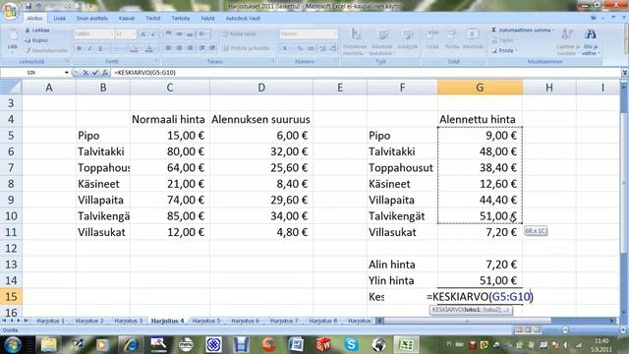Image resolution: width=629 pixels, height=354 pixels.
Task: Toggle underline formatting
Action: [100, 48]
